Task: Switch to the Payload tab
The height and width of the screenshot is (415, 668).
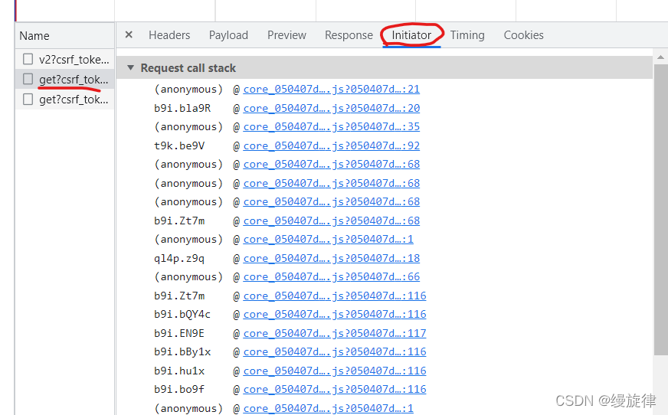Action: (x=228, y=35)
